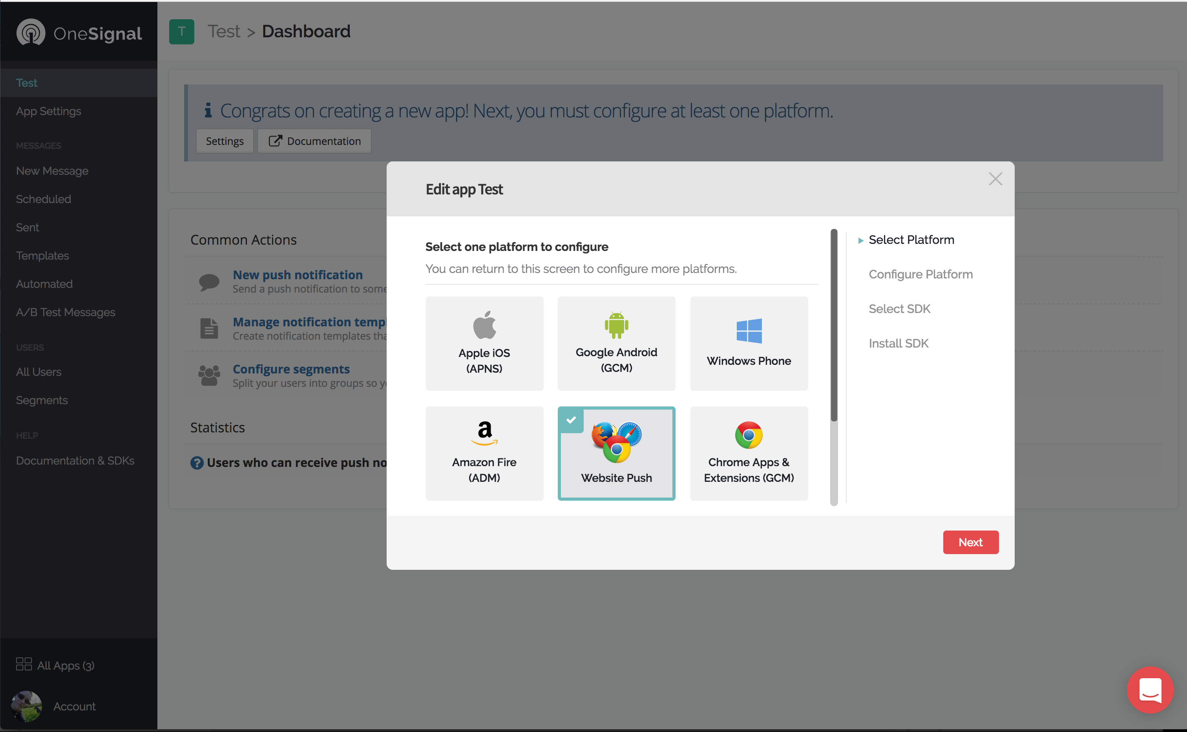The width and height of the screenshot is (1187, 732).
Task: Click the platform list scrollbar
Action: 833,325
